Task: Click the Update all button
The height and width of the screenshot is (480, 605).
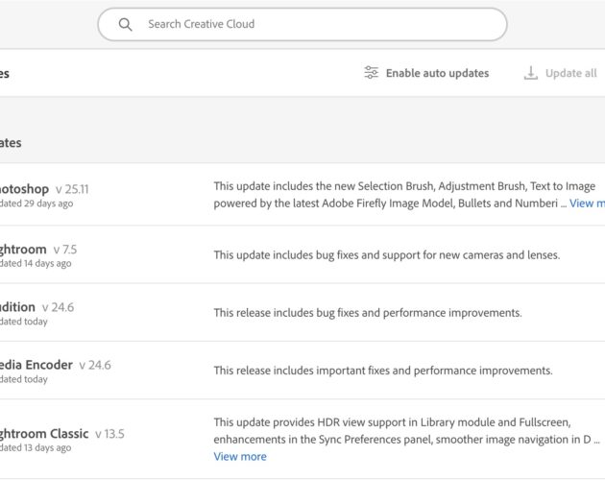Action: tap(560, 73)
